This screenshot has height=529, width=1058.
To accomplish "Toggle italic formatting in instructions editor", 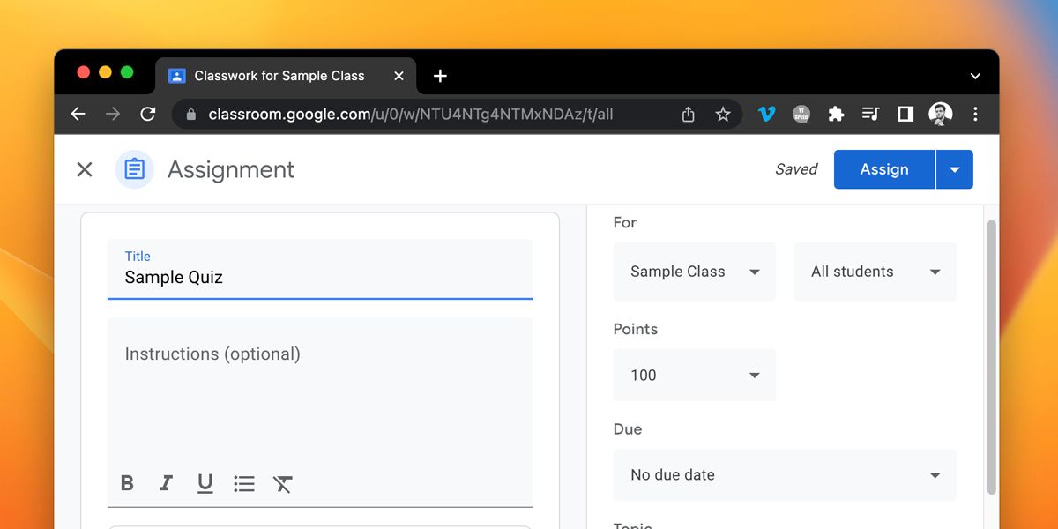I will 166,483.
